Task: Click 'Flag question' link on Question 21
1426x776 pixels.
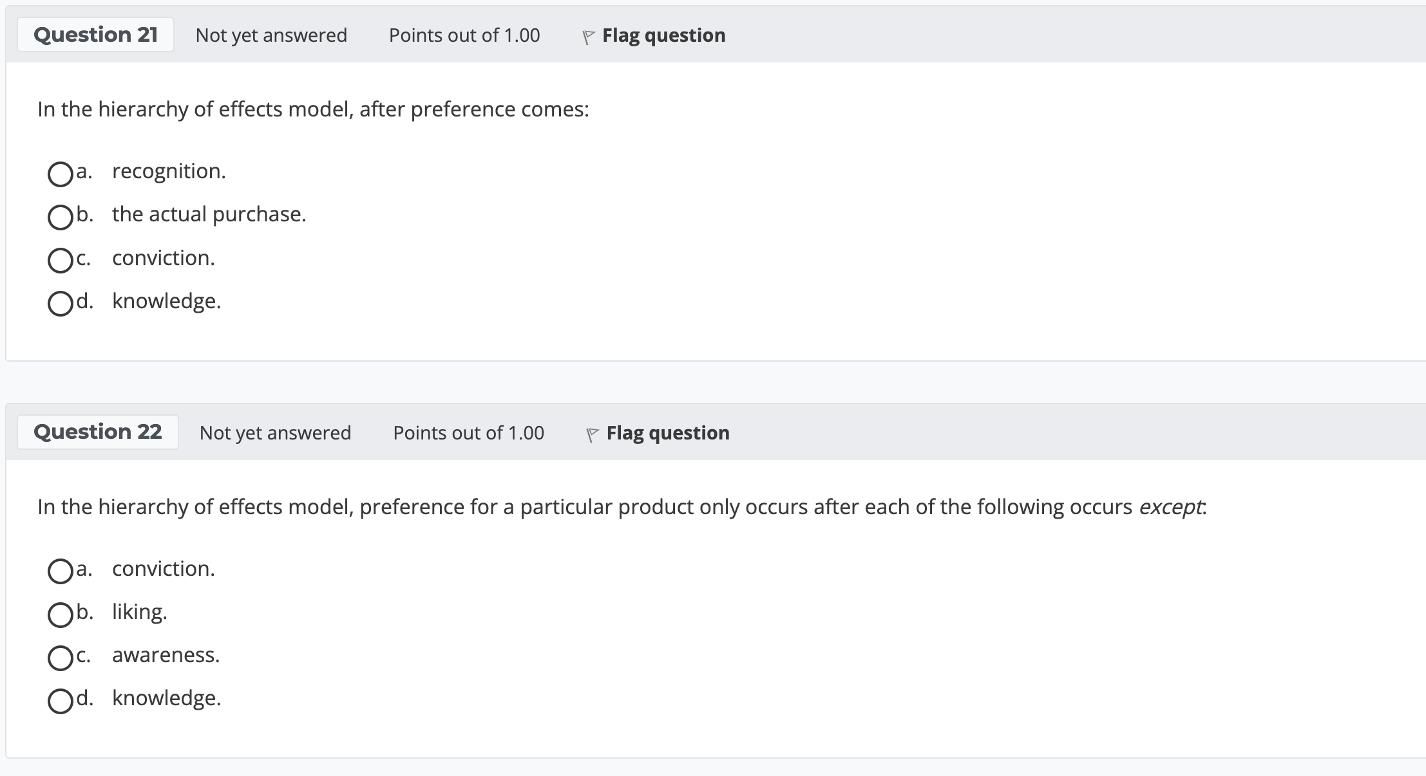Action: point(663,35)
